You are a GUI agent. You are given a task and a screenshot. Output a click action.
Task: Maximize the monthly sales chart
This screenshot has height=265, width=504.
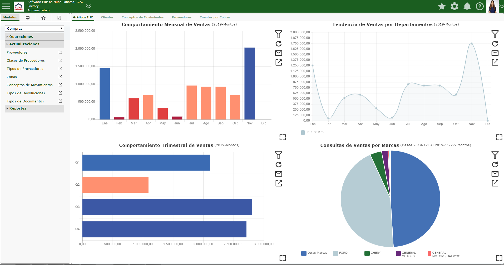click(283, 137)
